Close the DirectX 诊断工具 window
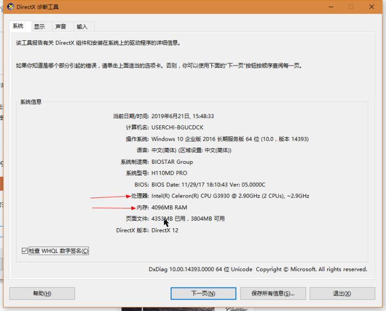The height and width of the screenshot is (311, 386). coord(372,7)
